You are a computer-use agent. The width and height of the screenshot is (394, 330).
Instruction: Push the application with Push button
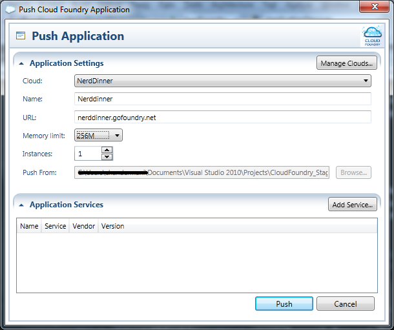pos(284,304)
